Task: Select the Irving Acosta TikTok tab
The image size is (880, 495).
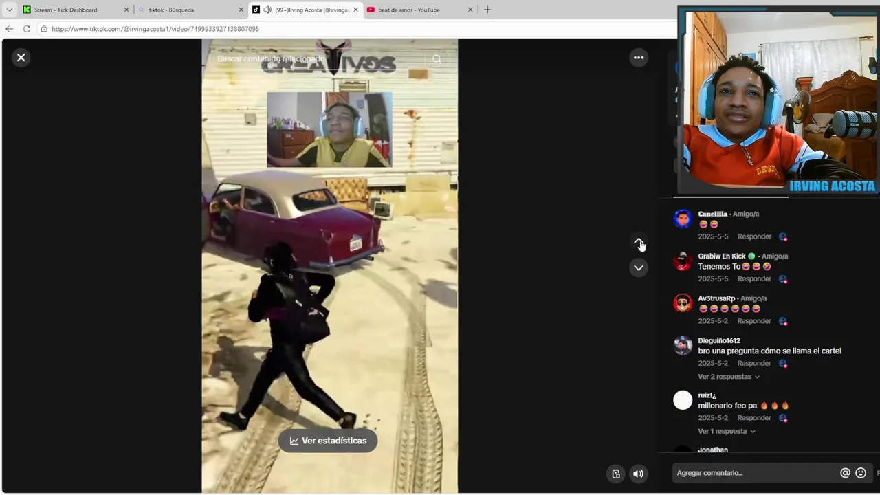Action: tap(305, 10)
